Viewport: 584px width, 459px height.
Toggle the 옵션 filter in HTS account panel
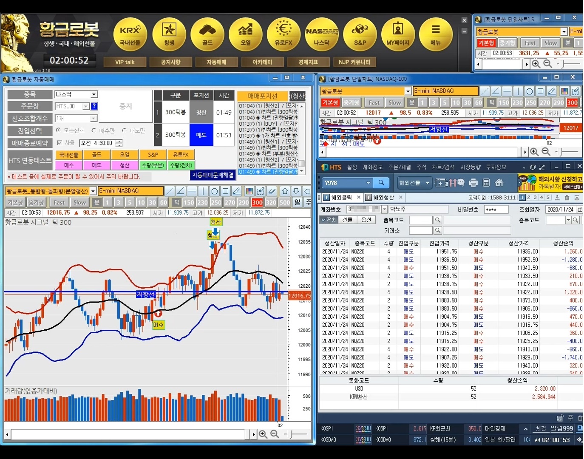click(366, 220)
